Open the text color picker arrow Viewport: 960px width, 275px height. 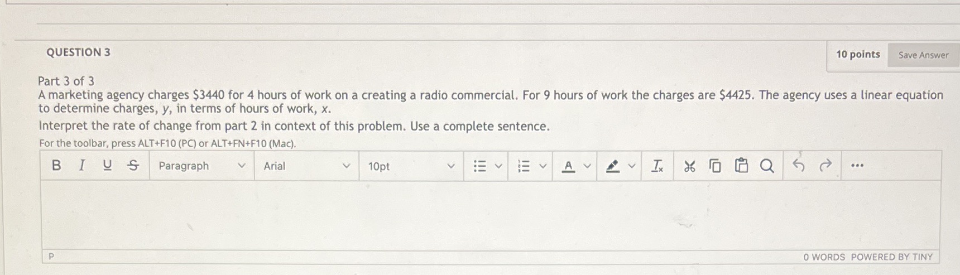click(587, 166)
